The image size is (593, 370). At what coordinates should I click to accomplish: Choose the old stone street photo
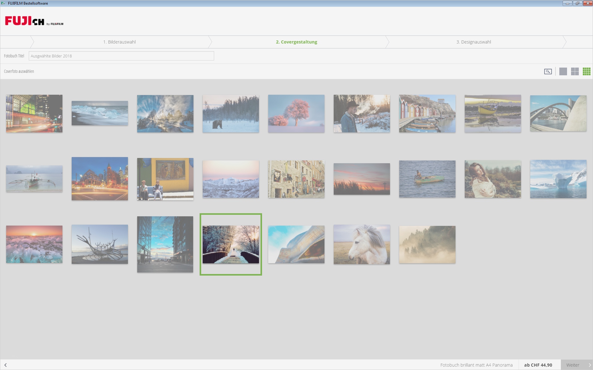[296, 179]
